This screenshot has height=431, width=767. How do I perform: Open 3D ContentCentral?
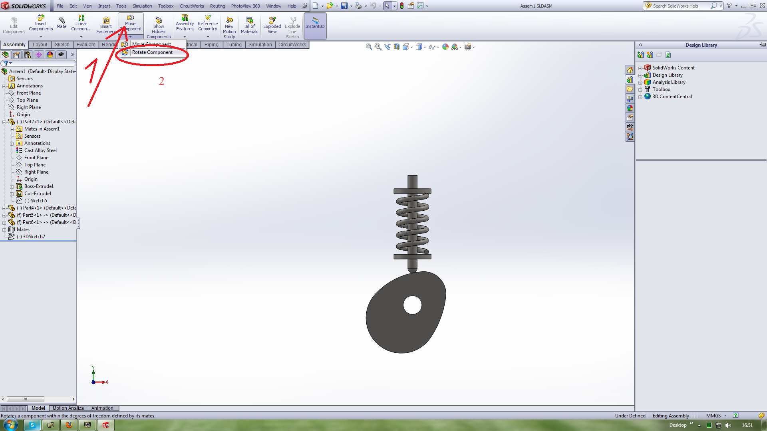pos(671,96)
